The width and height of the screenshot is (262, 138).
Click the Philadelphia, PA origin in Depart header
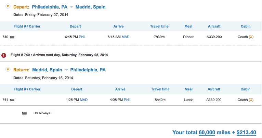pos(50,7)
